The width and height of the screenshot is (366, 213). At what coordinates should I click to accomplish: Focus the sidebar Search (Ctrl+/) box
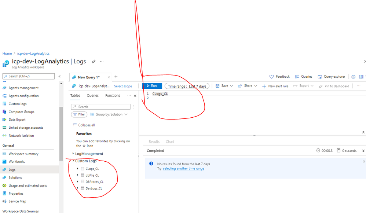tap(29, 76)
